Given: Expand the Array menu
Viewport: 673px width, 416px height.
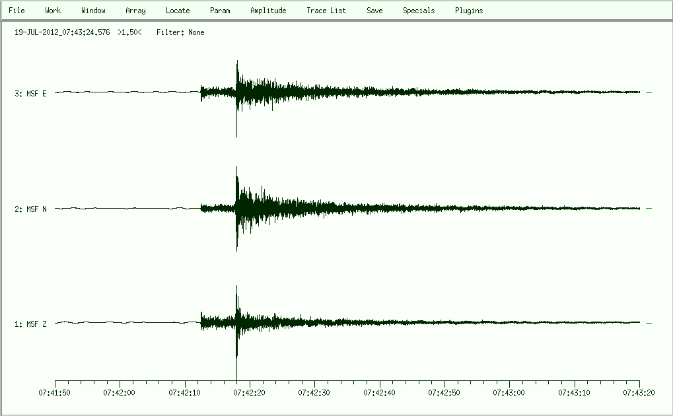Looking at the screenshot, I should (135, 11).
